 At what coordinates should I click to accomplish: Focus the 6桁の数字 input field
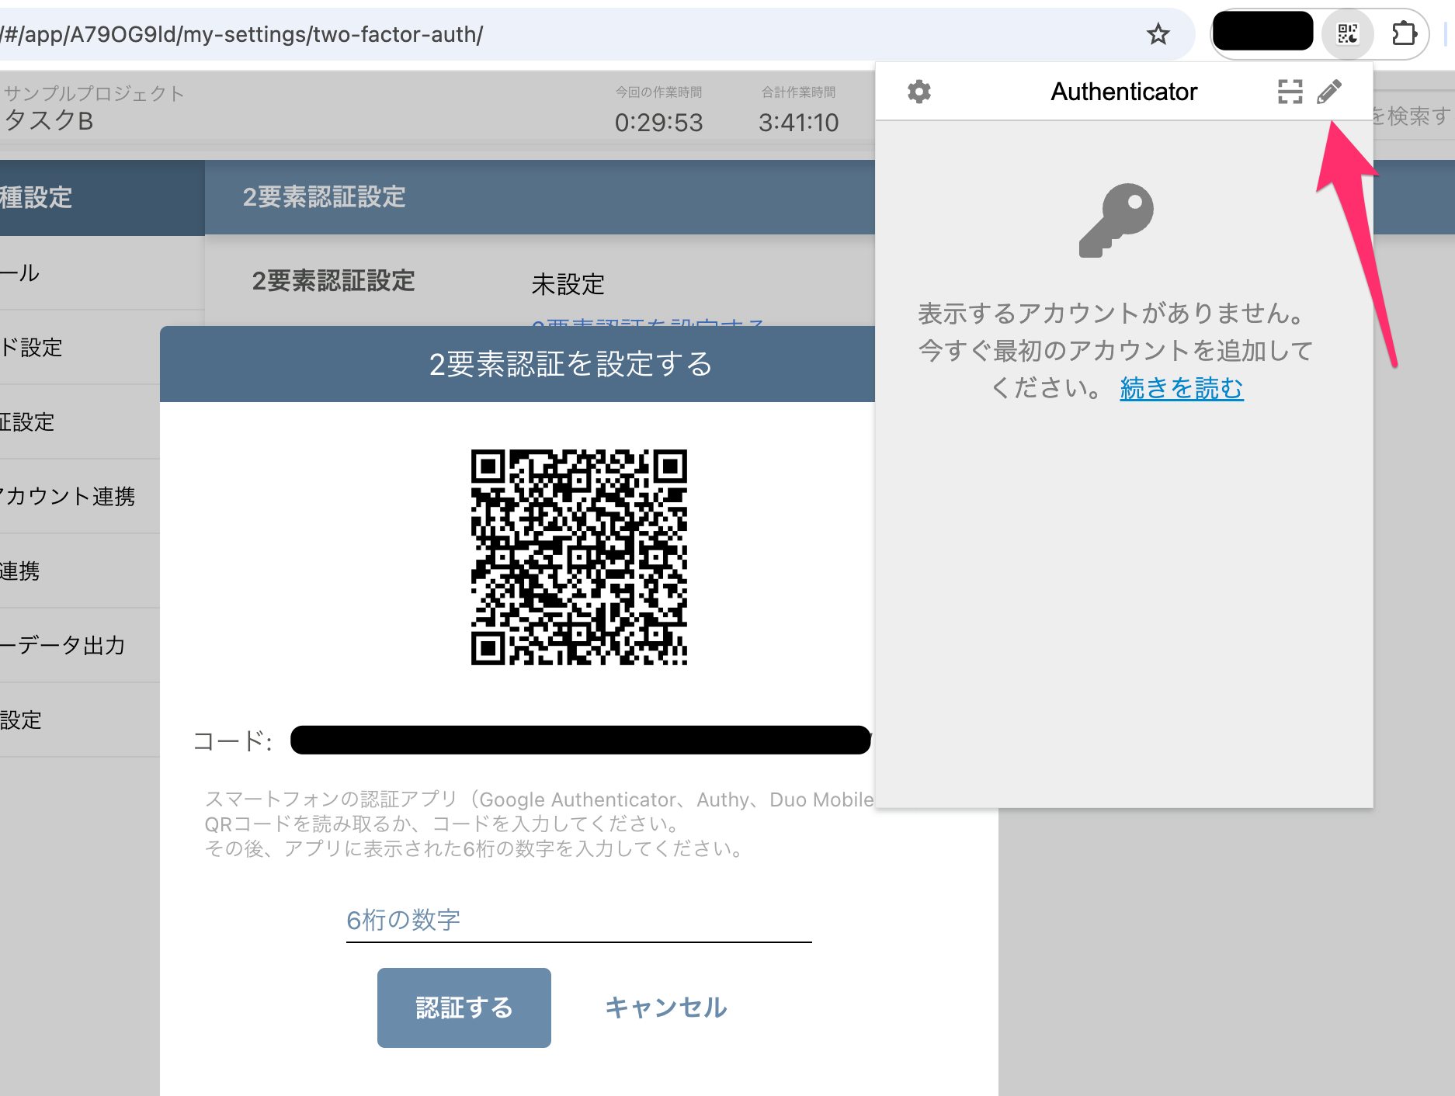coord(578,922)
